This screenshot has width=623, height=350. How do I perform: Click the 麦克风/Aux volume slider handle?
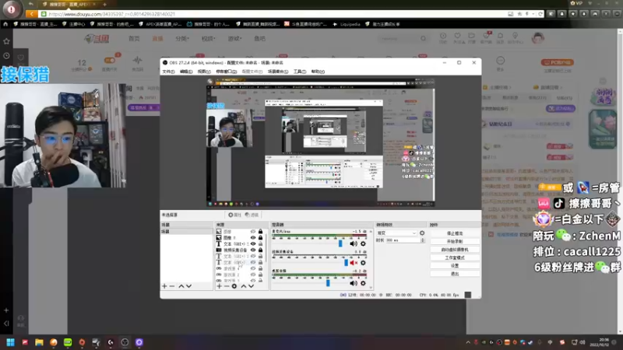340,243
